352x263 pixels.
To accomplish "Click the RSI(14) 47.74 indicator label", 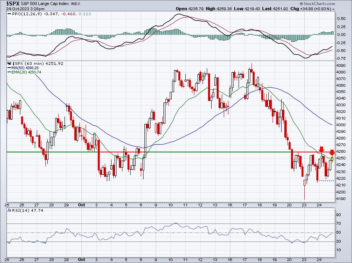I will click(x=28, y=210).
